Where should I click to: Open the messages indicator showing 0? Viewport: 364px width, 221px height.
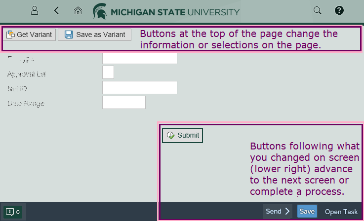pyautogui.click(x=12, y=212)
